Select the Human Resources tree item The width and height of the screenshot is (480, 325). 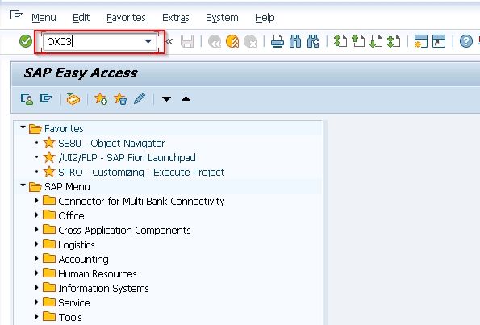coord(98,274)
